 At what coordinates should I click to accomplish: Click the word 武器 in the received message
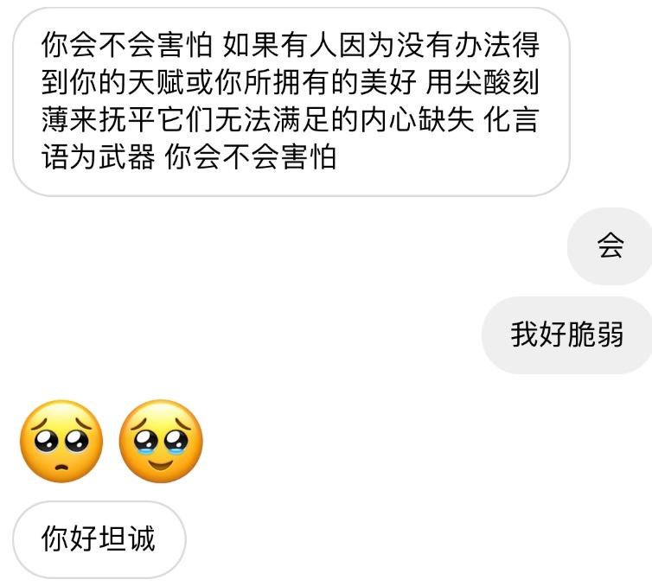127,157
